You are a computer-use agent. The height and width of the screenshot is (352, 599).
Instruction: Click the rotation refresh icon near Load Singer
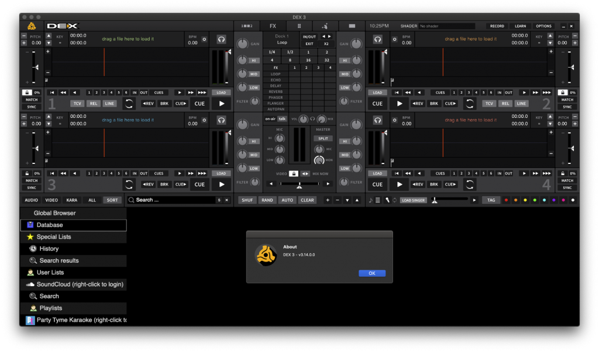[395, 200]
